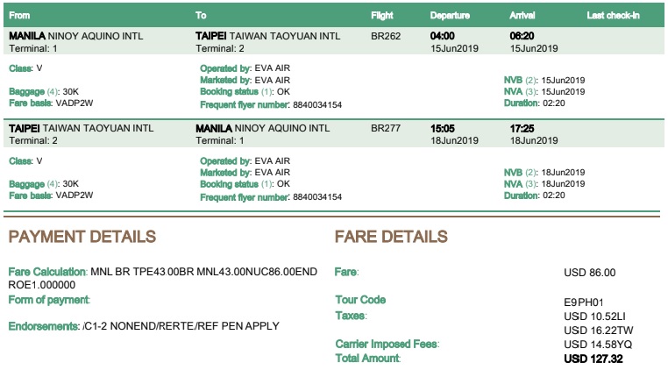Viewport: 668px width, 370px height.
Task: Click the 17:25 arrival time
Action: tap(522, 128)
